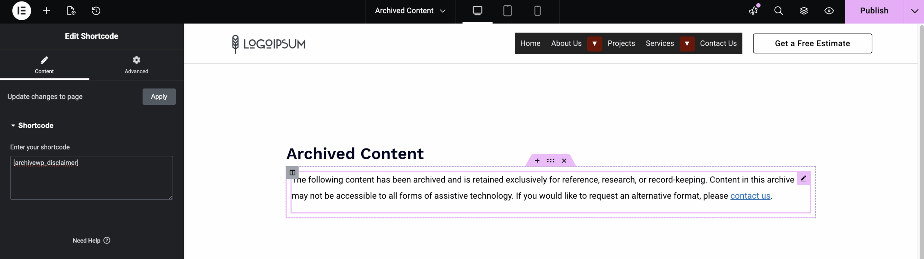Click the Publish button

coord(874,11)
